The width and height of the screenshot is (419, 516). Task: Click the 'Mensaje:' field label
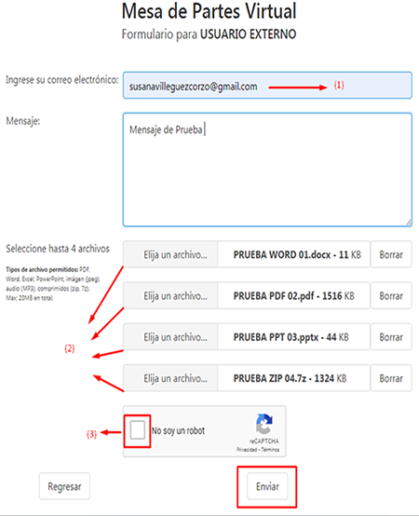23,121
